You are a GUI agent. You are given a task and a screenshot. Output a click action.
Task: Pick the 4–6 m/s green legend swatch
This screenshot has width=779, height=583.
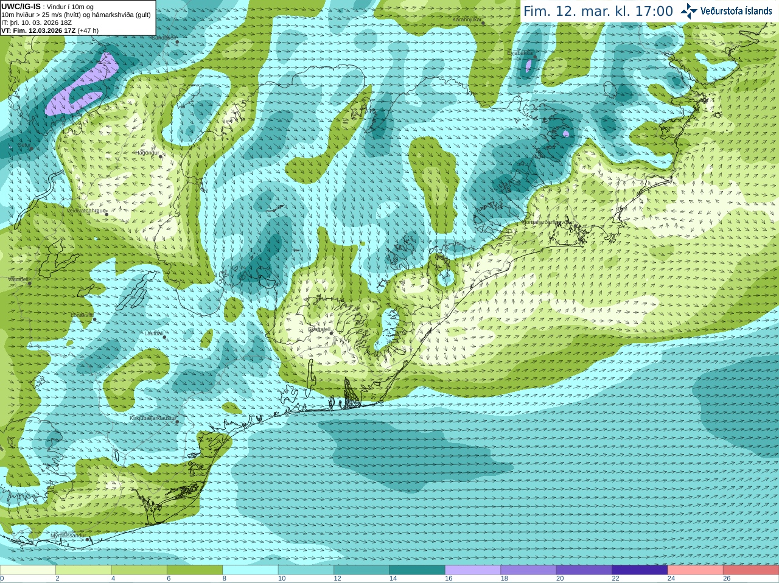[x=139, y=570]
